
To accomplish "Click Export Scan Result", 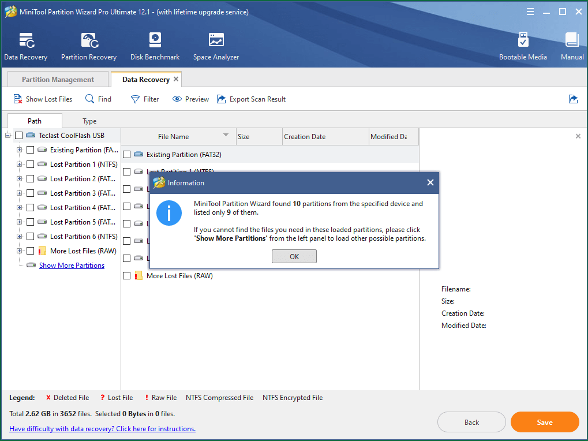I will [251, 99].
